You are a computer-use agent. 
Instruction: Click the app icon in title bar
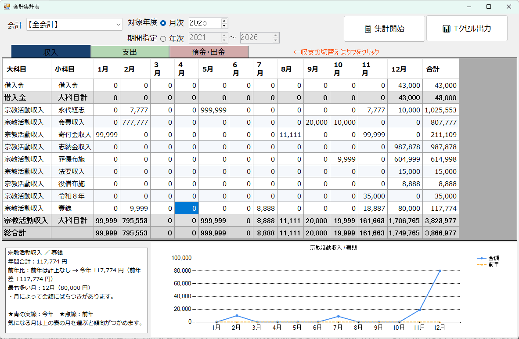pyautogui.click(x=7, y=7)
